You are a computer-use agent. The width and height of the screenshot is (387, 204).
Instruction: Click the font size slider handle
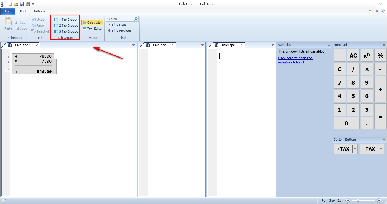click(x=358, y=200)
